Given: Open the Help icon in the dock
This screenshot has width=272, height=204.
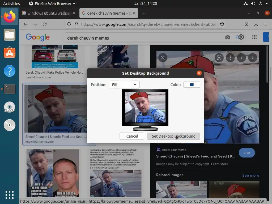Looking at the screenshot, I should [10, 71].
